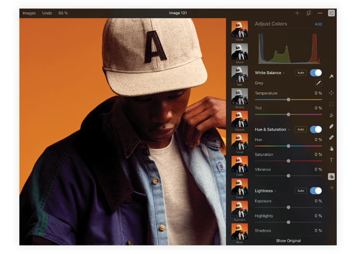Click the add plus icon in top bar
356x254 pixels.
pyautogui.click(x=297, y=13)
